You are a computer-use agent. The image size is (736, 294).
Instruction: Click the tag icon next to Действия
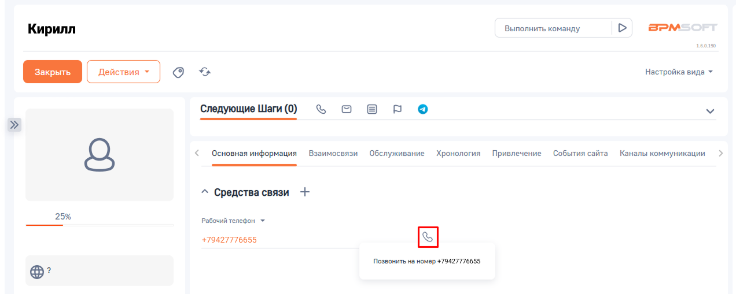(x=179, y=72)
